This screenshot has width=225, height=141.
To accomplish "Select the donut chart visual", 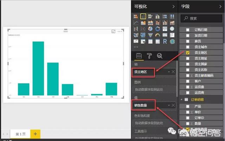I will pyautogui.click(x=157, y=29).
